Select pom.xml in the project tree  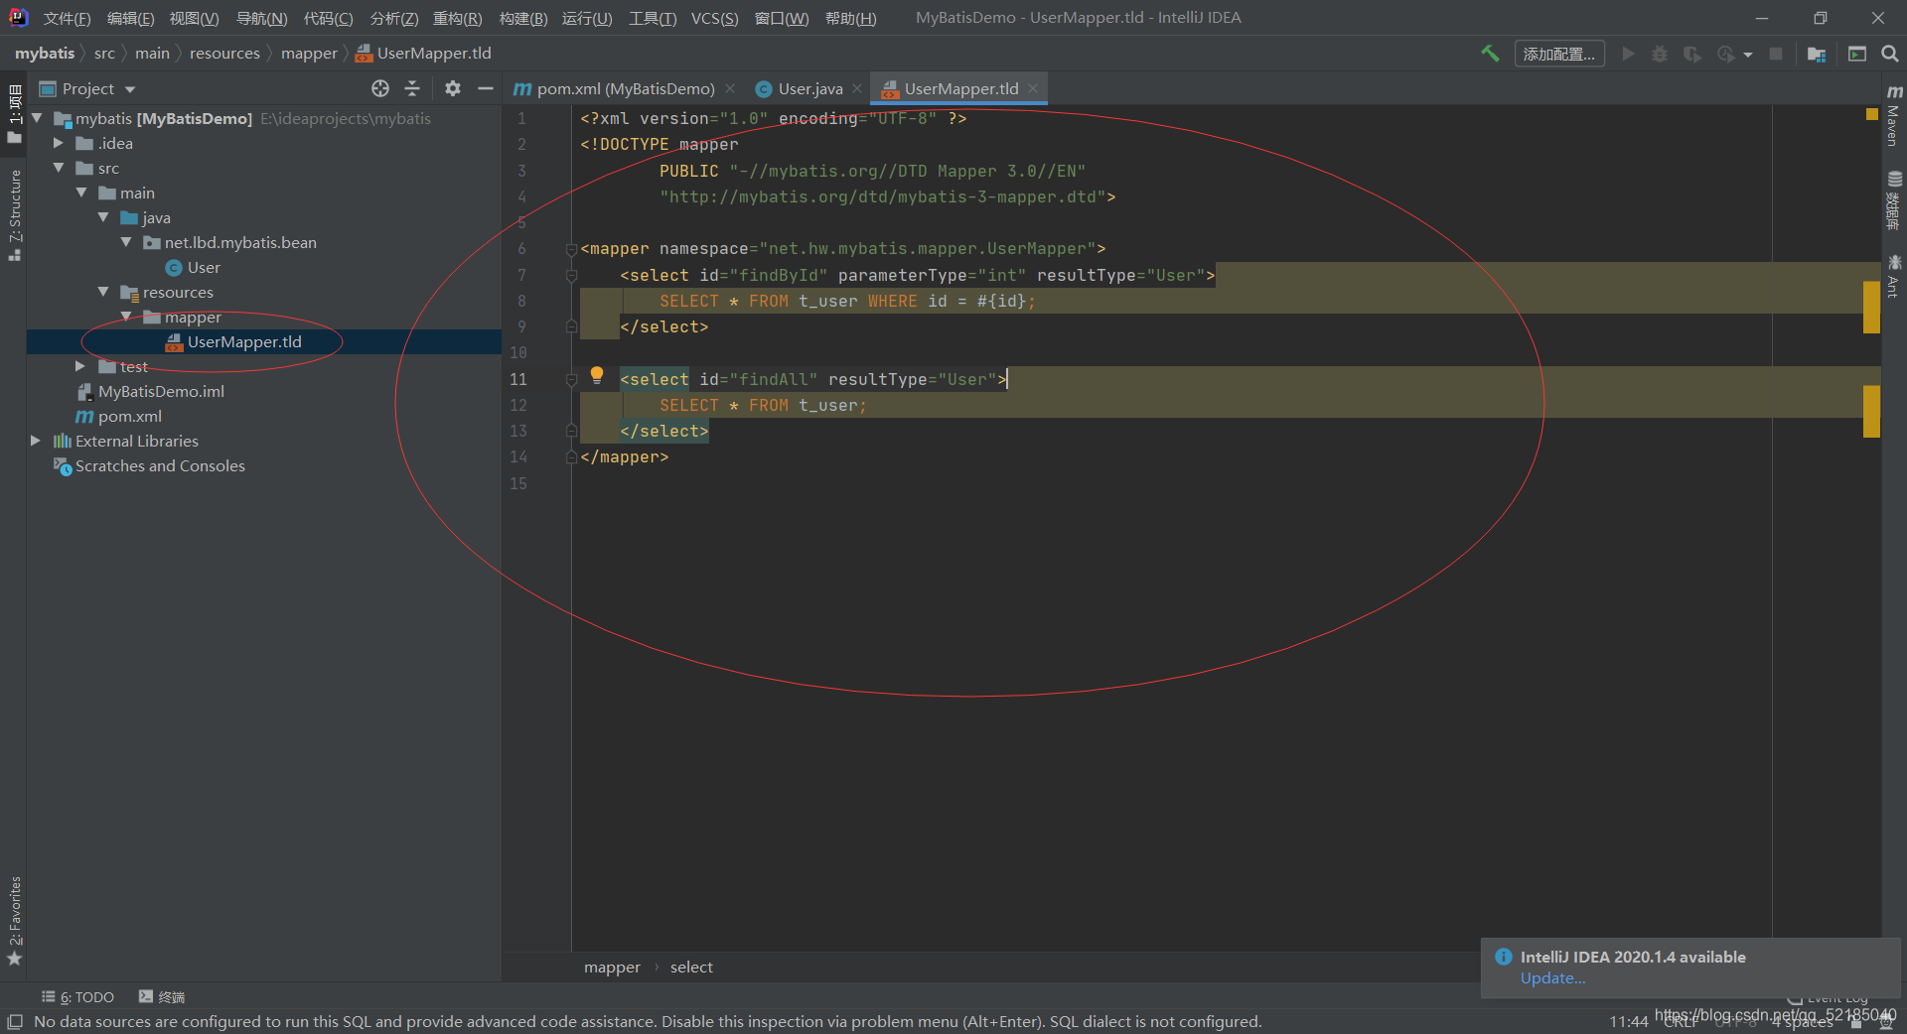click(x=118, y=416)
